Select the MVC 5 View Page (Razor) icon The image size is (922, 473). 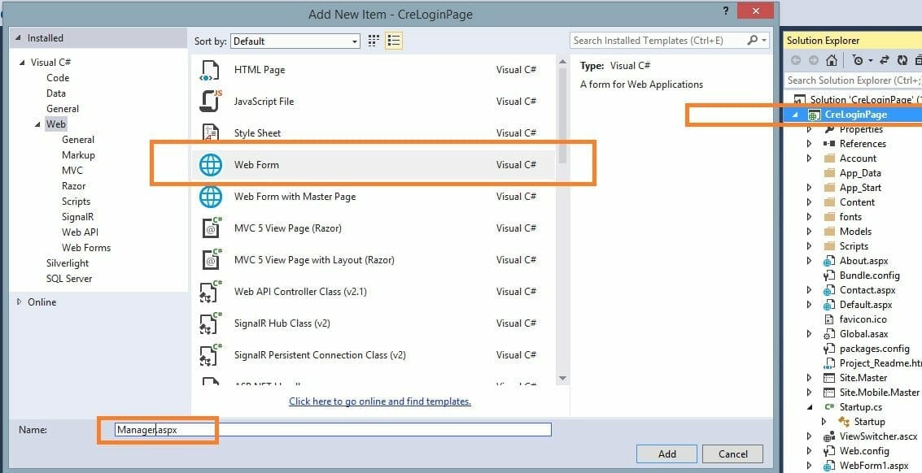(210, 228)
